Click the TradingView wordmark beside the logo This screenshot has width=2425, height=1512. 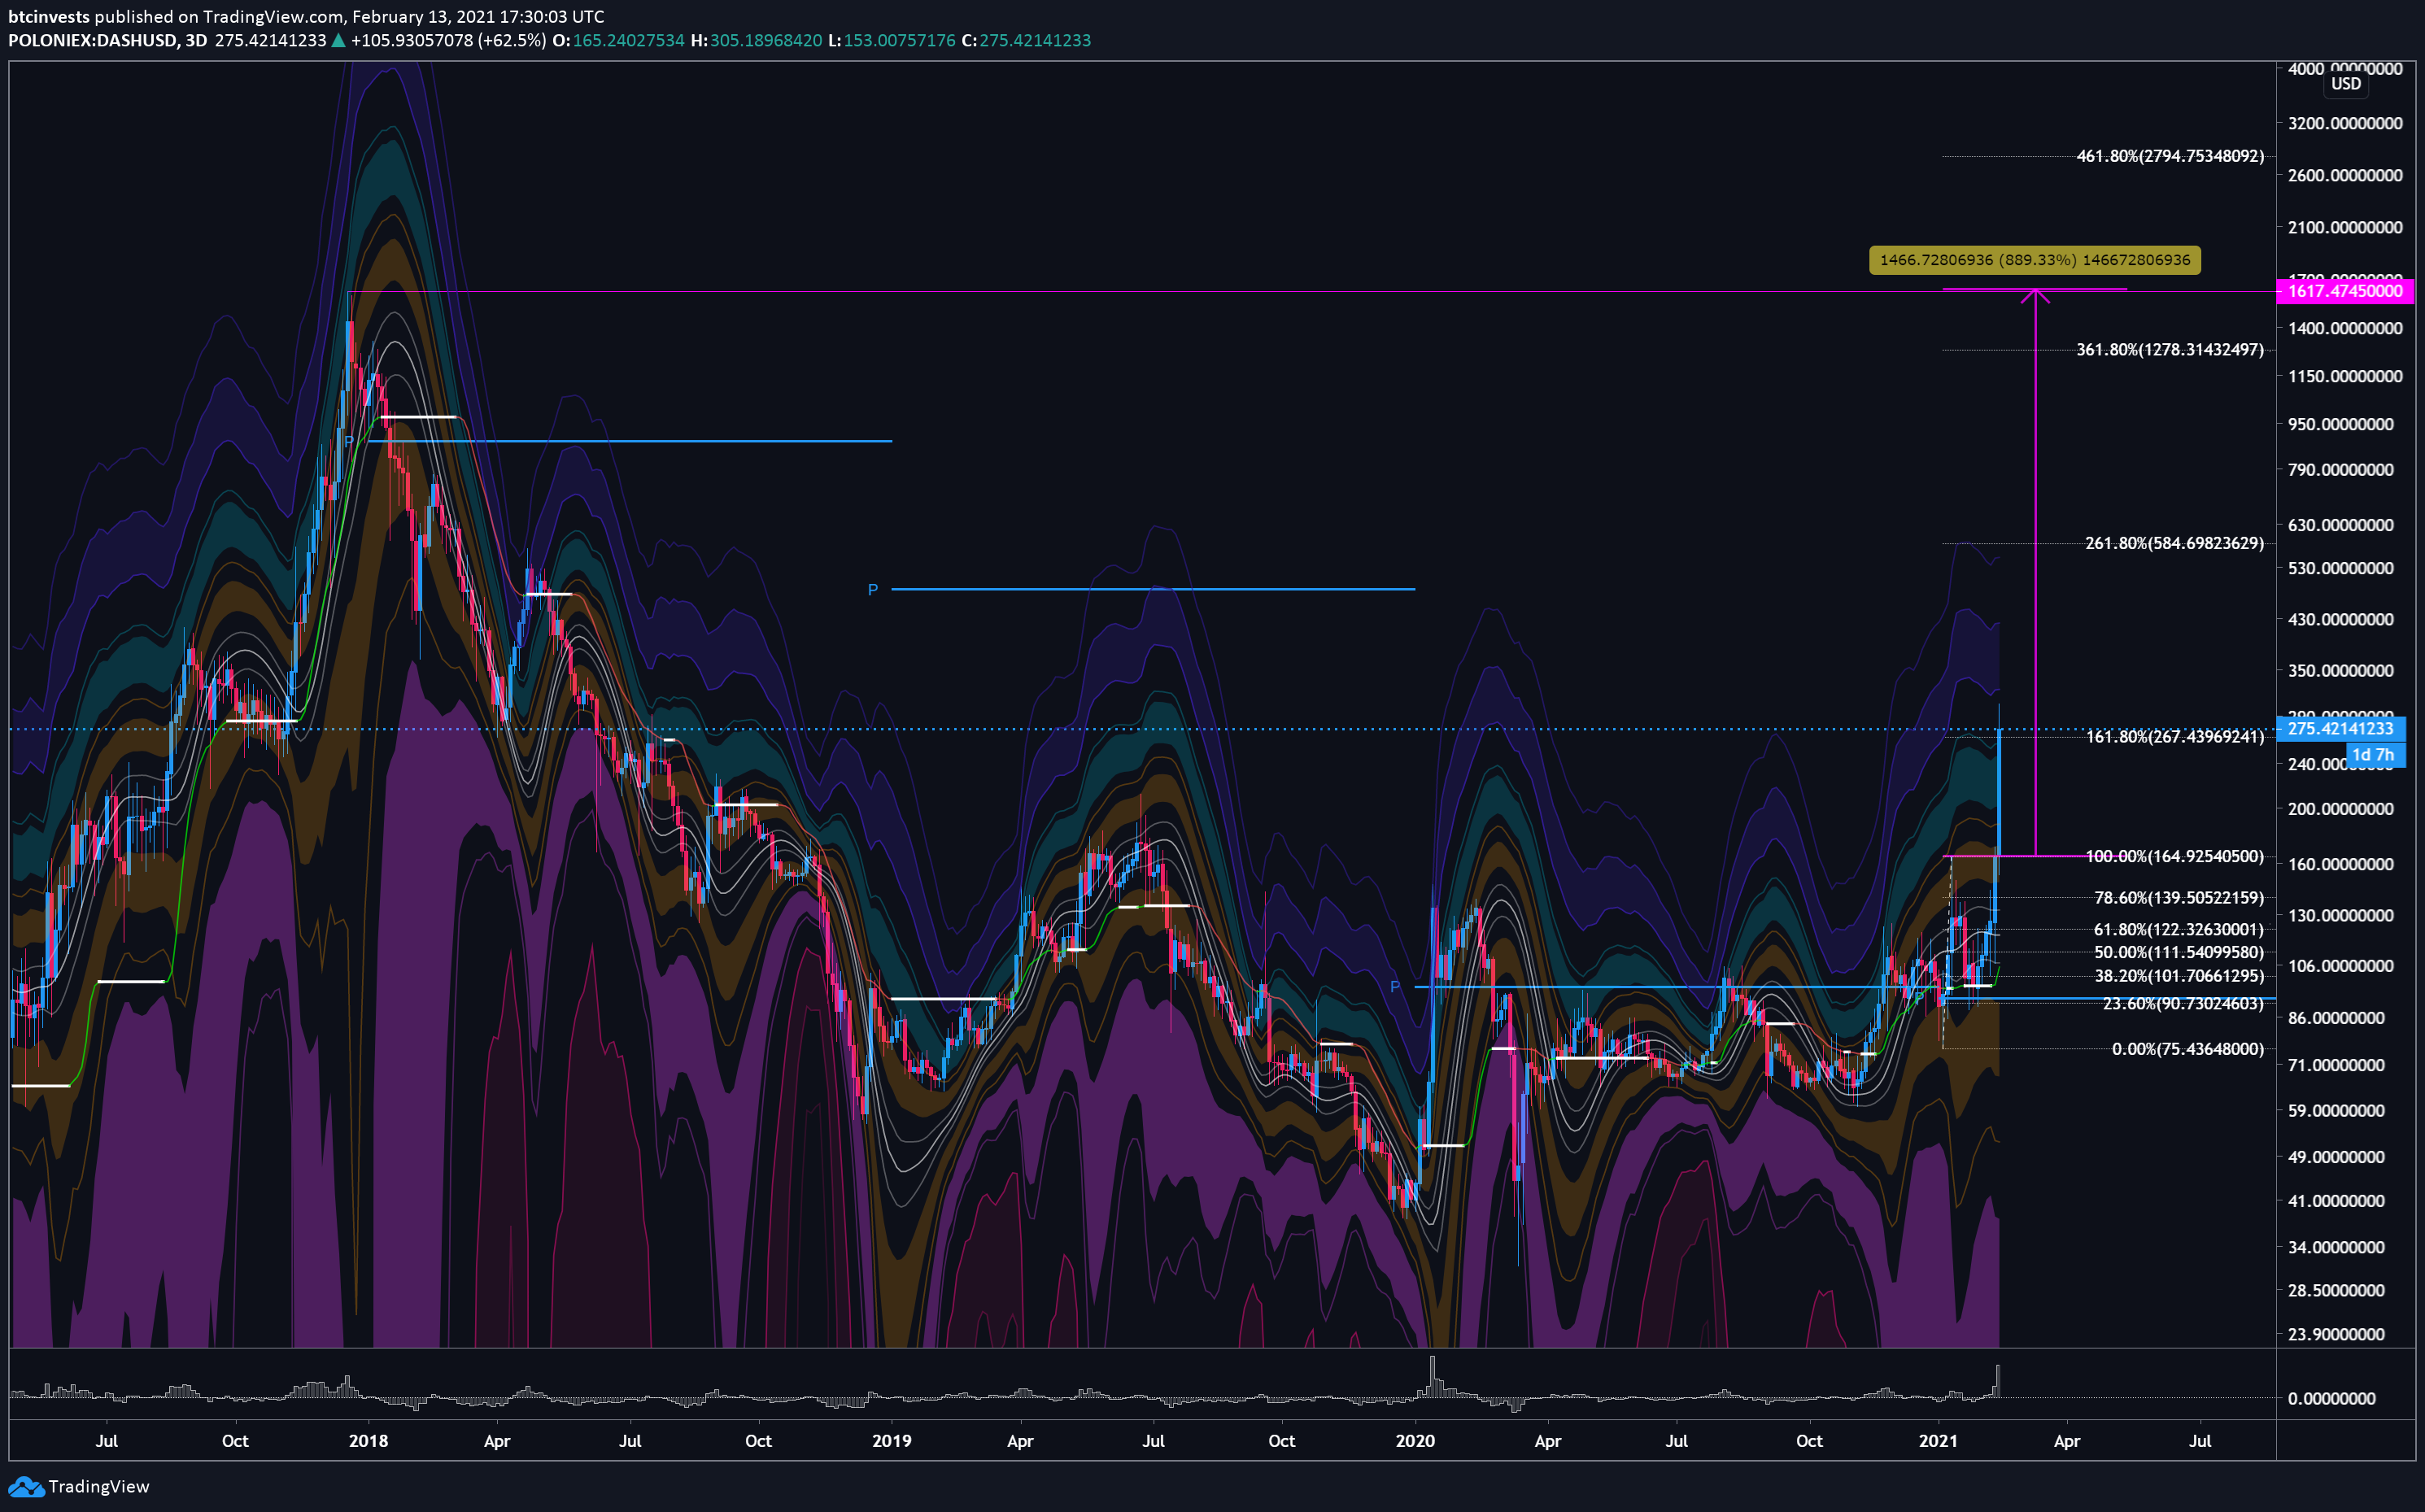tap(99, 1487)
